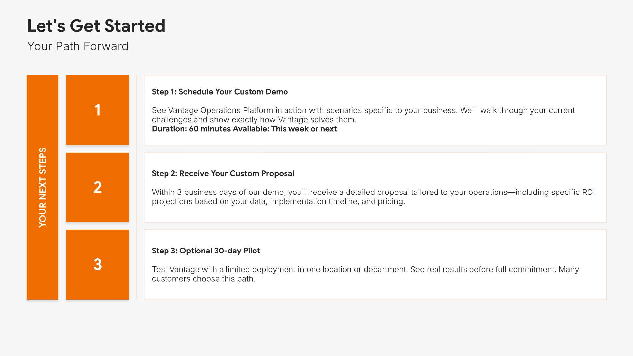Click "customers choose this path" text
Screen dimensions: 633x356
[203, 279]
